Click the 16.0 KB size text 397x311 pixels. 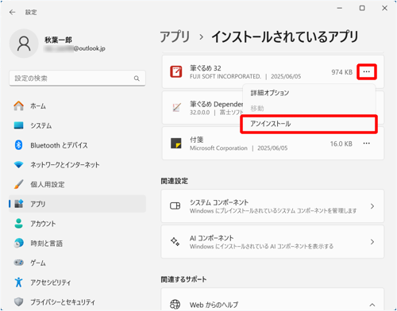click(x=341, y=144)
